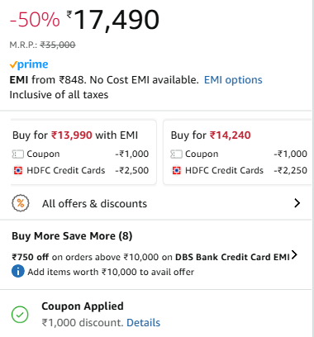Click the coupon icon in the ₹14,240 card
Screen dimensions: 314x337
tap(176, 154)
